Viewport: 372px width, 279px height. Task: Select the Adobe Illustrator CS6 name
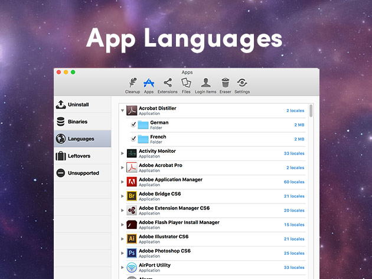[x=164, y=237]
